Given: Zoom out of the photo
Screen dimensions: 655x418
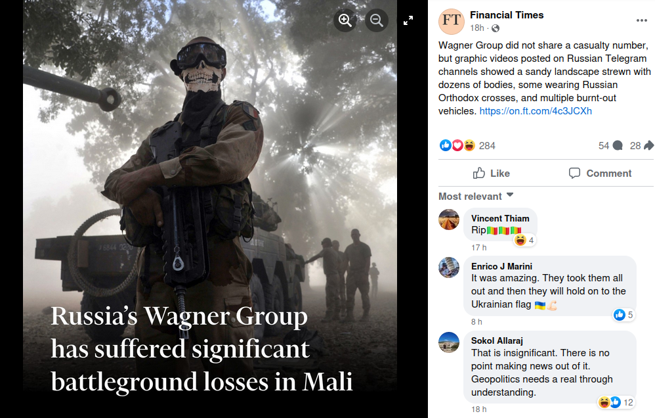Looking at the screenshot, I should tap(376, 20).
